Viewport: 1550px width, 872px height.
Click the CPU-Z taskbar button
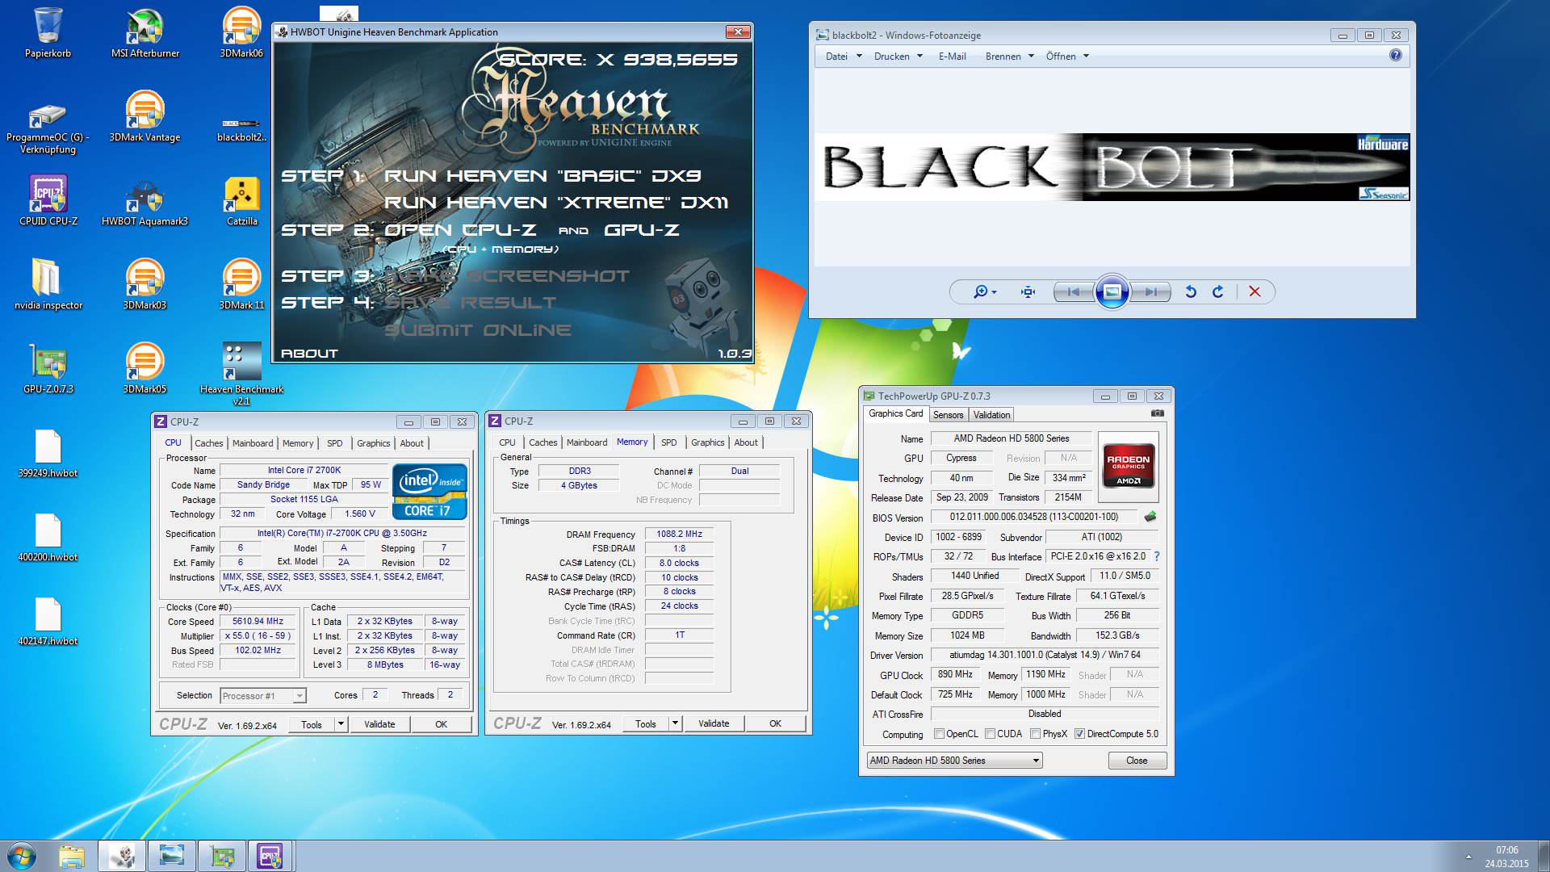[270, 856]
